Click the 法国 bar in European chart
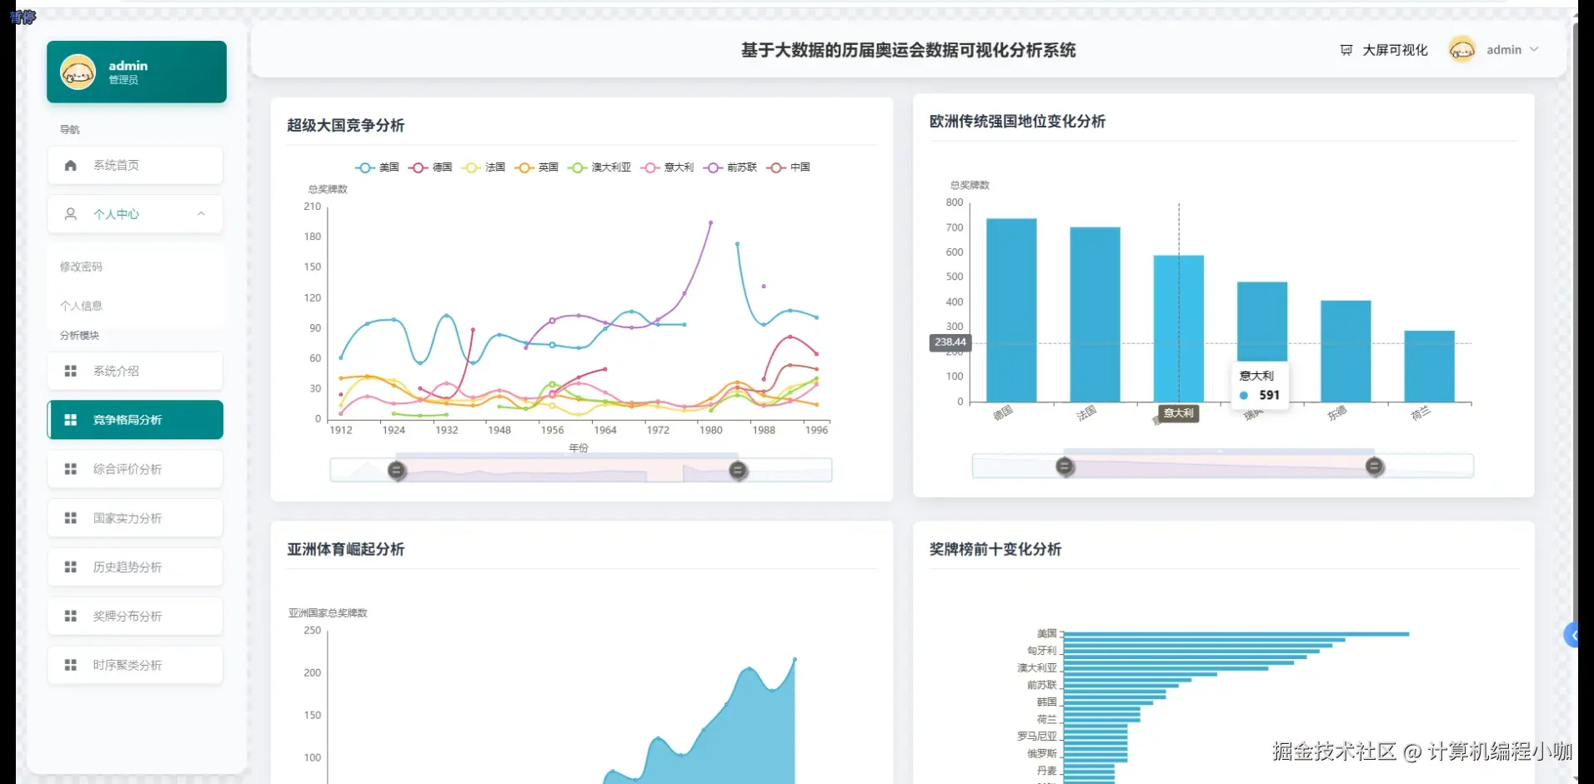The width and height of the screenshot is (1594, 784). (x=1095, y=314)
